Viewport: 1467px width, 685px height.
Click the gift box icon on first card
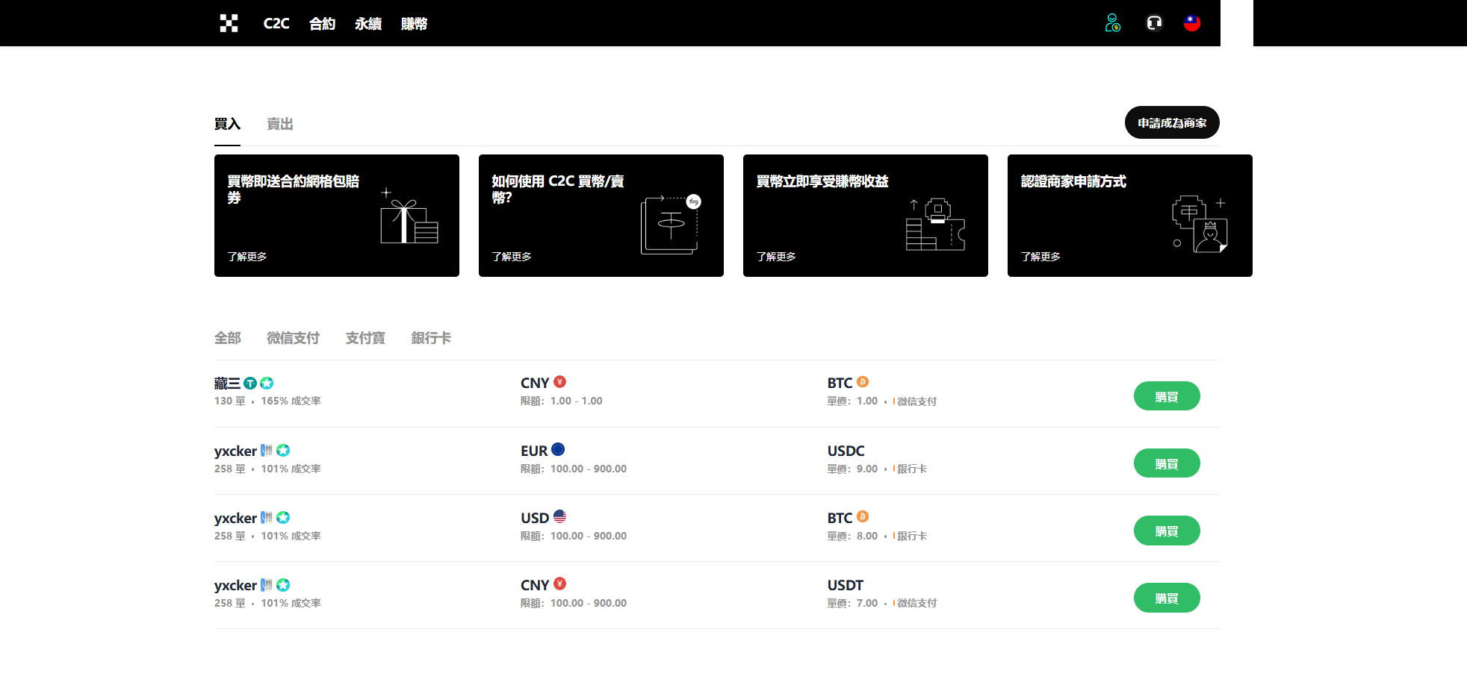pos(409,220)
